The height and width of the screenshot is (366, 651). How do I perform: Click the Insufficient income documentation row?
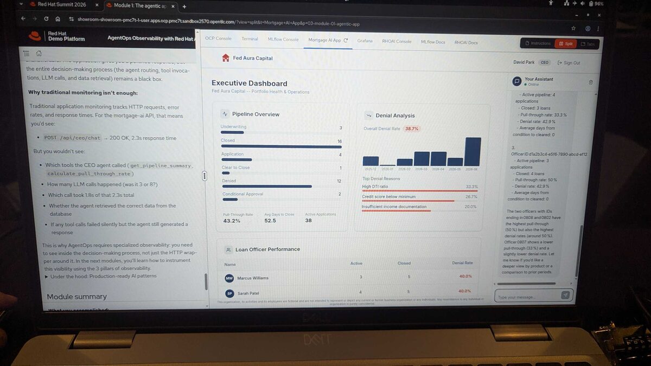(x=419, y=207)
